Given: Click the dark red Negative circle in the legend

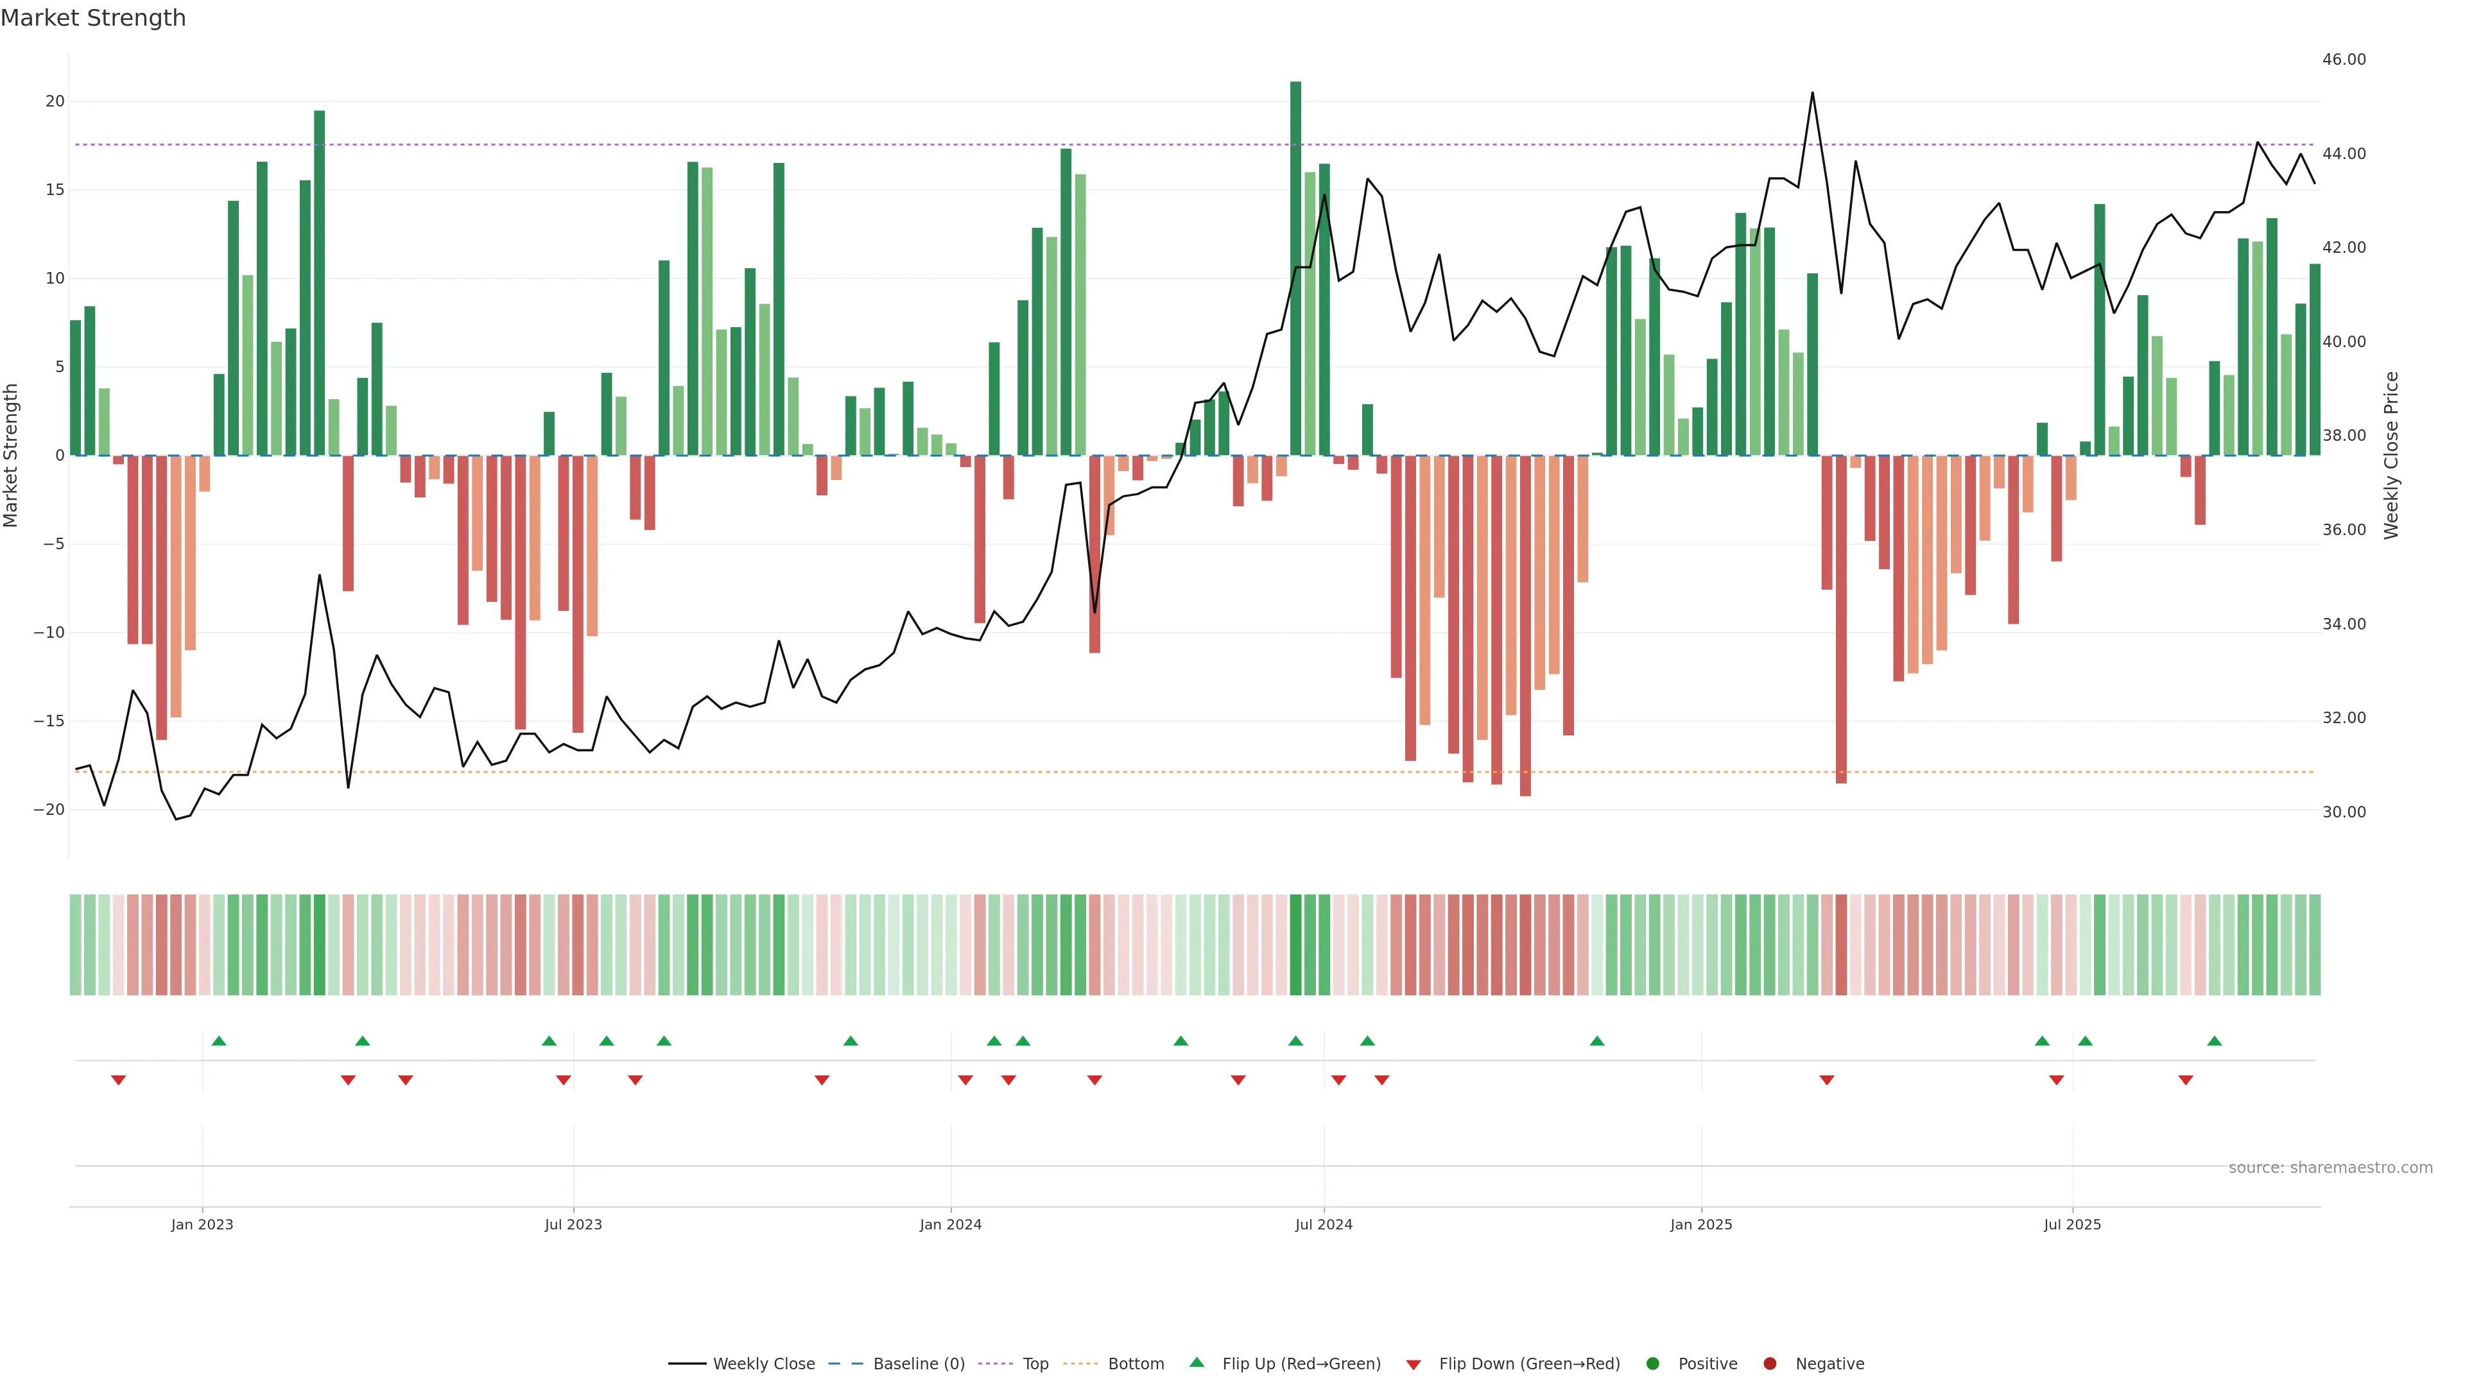Looking at the screenshot, I should click(1769, 1364).
